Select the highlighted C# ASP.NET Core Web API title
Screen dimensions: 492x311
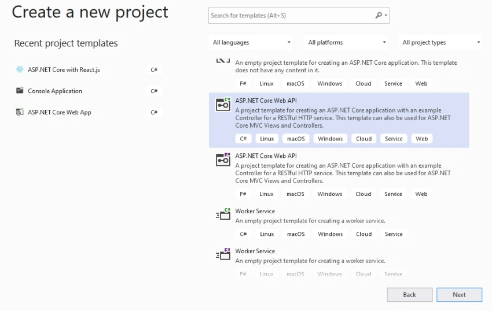[x=266, y=101]
